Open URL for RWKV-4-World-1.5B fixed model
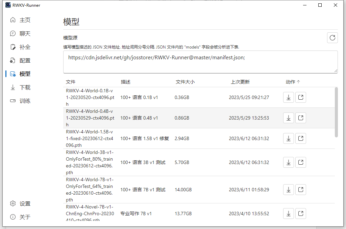 coord(300,139)
